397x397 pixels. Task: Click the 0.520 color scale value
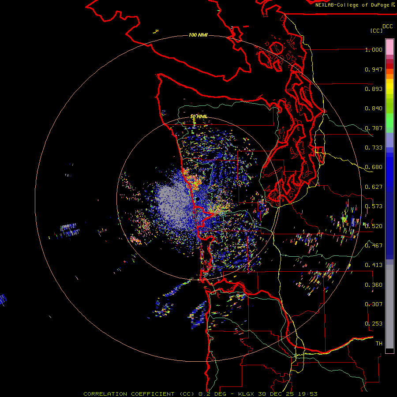[x=374, y=226]
